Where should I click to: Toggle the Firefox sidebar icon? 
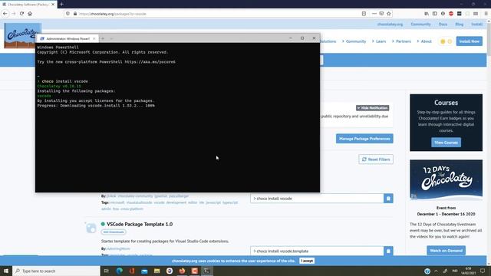tap(435, 14)
